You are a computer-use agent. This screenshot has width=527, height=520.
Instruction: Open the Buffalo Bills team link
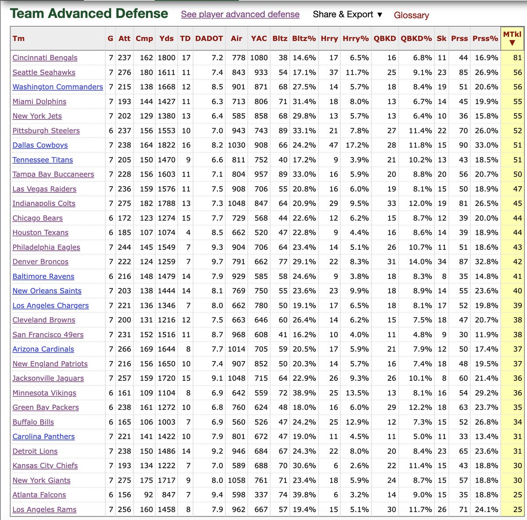[33, 422]
